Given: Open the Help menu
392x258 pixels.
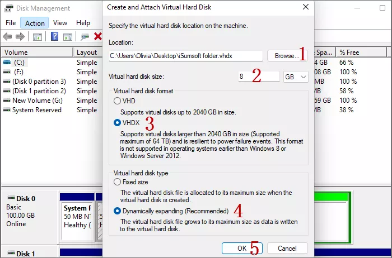Looking at the screenshot, I should click(83, 23).
